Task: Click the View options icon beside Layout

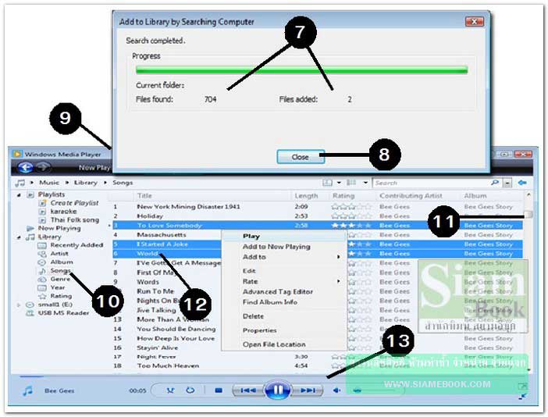Action: pyautogui.click(x=351, y=183)
